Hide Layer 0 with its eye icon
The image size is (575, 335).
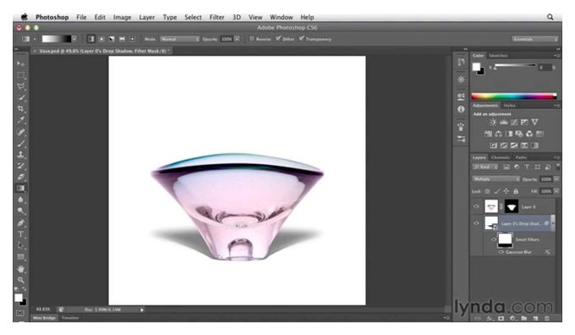(x=476, y=206)
